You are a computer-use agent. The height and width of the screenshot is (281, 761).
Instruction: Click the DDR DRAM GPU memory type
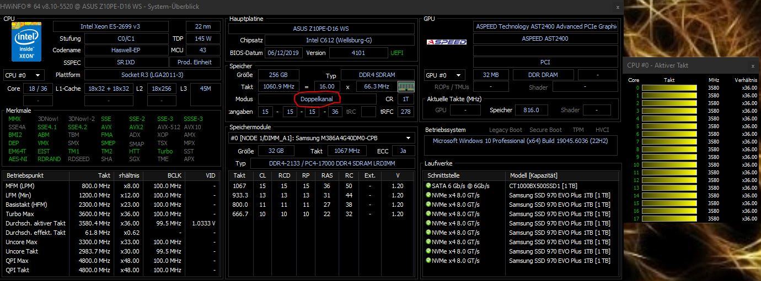[x=542, y=75]
